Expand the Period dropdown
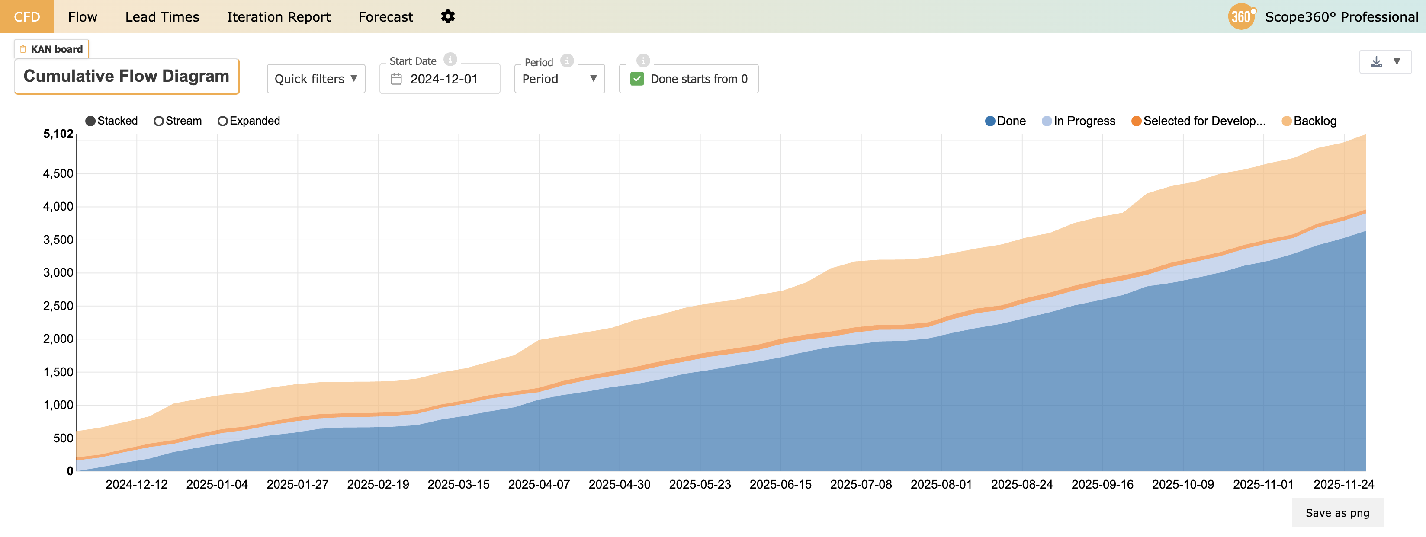This screenshot has height=537, width=1426. tap(559, 79)
